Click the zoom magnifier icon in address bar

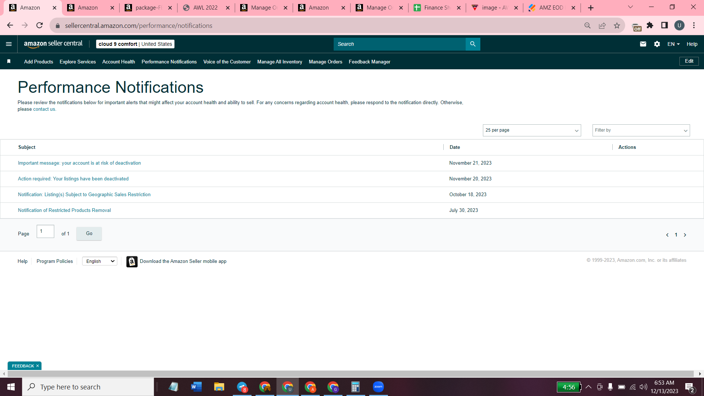tap(587, 25)
